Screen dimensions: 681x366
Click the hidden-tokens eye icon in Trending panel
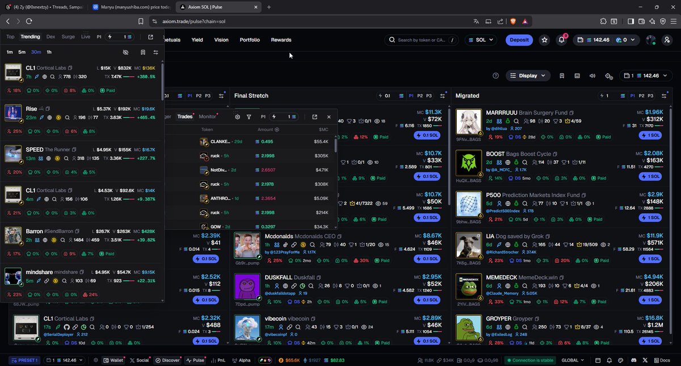pyautogui.click(x=126, y=52)
